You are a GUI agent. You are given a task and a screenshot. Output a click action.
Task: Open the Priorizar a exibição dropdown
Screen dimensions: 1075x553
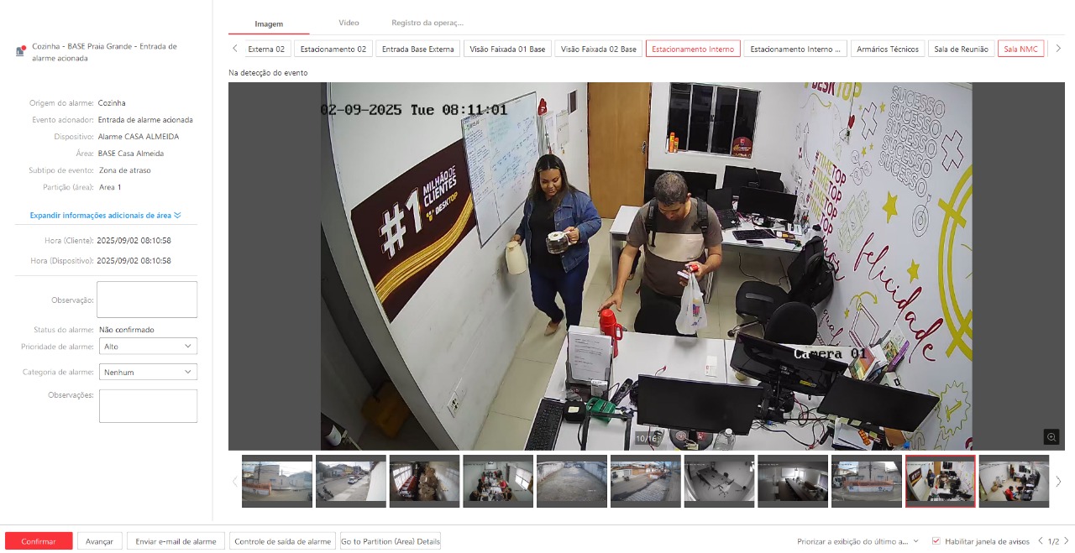(857, 541)
